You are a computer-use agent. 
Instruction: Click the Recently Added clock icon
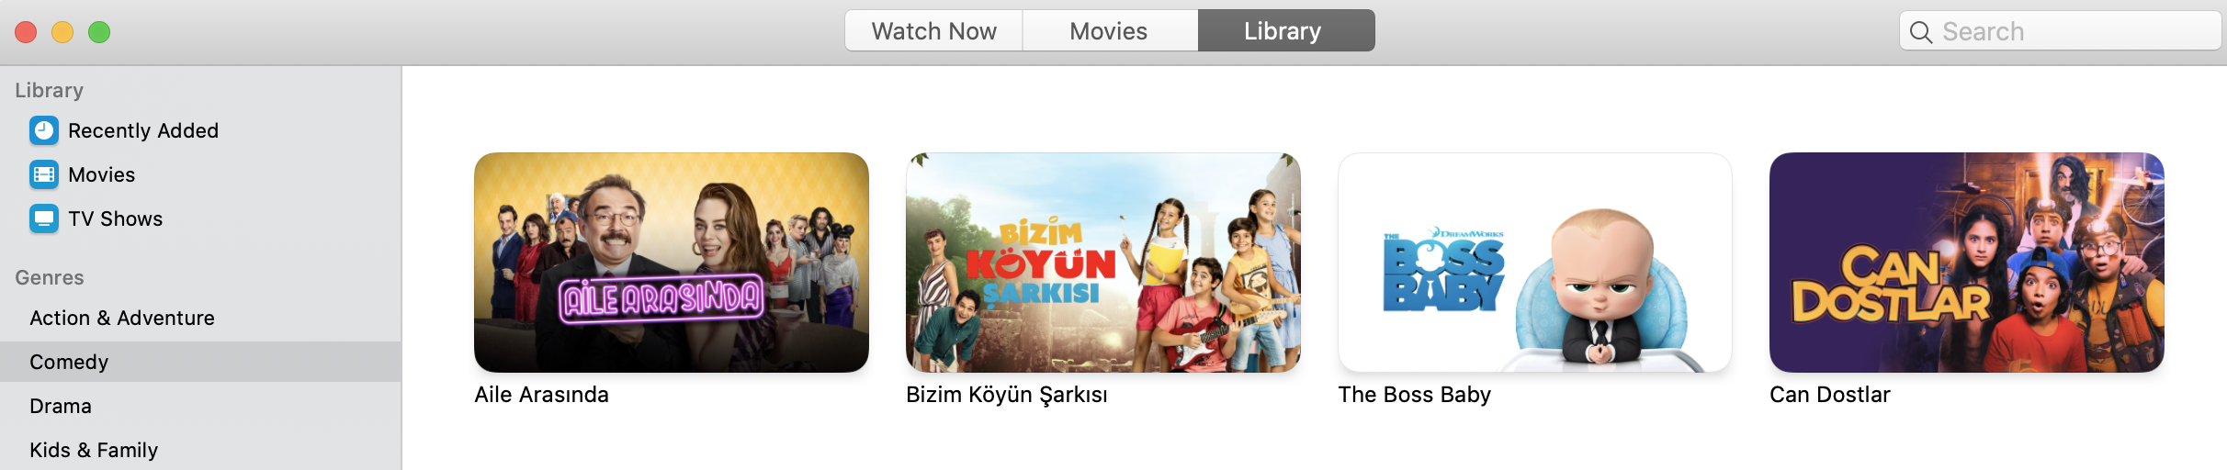(43, 130)
